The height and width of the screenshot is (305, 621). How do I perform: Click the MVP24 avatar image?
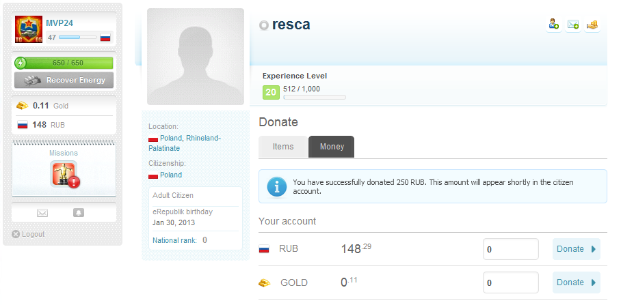pos(29,30)
